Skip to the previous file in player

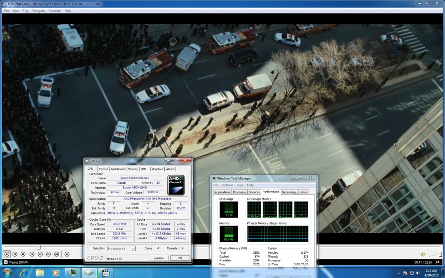click(32, 254)
